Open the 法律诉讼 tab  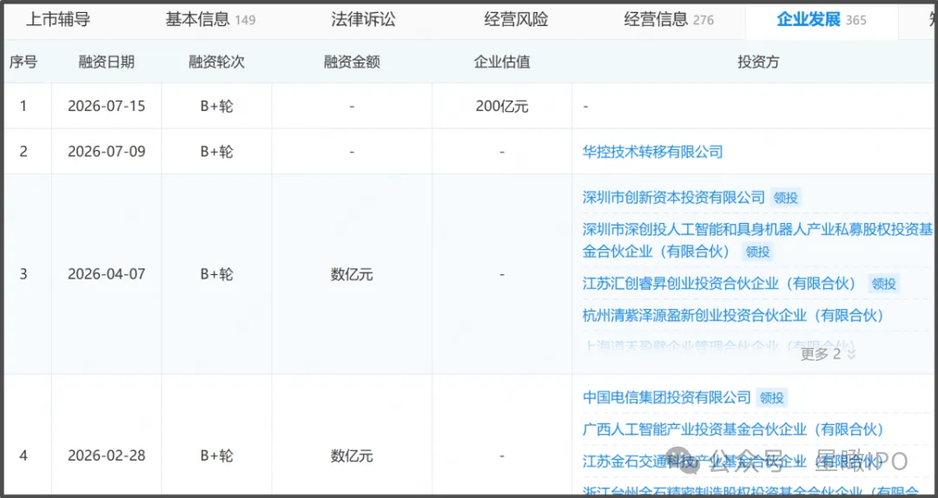coord(364,20)
